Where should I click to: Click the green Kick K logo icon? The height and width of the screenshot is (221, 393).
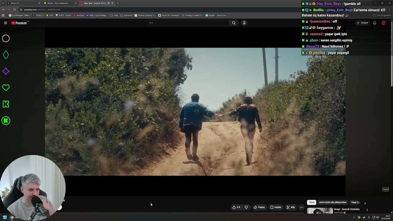coord(6,104)
